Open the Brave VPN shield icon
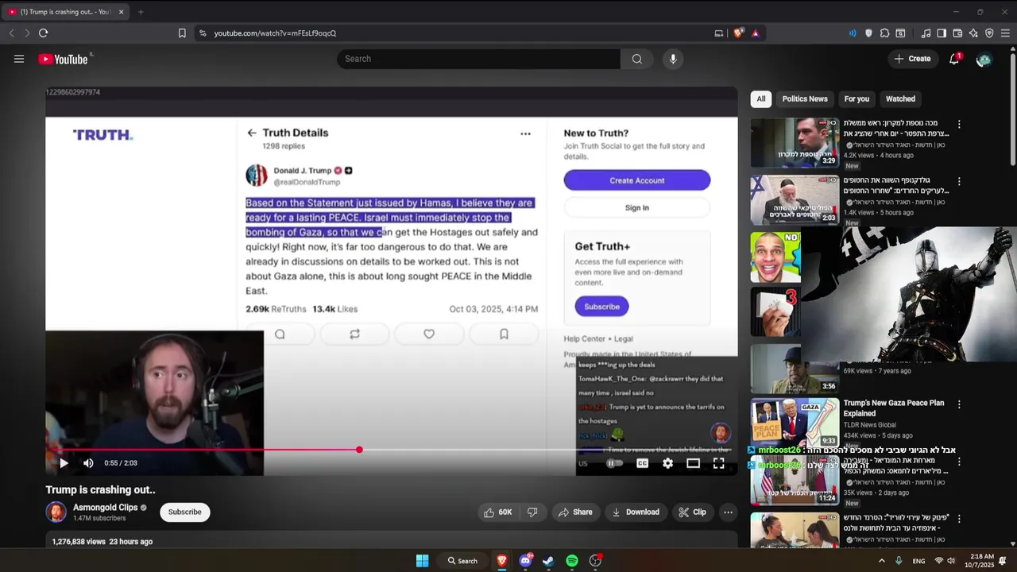The width and height of the screenshot is (1017, 572). pos(989,33)
